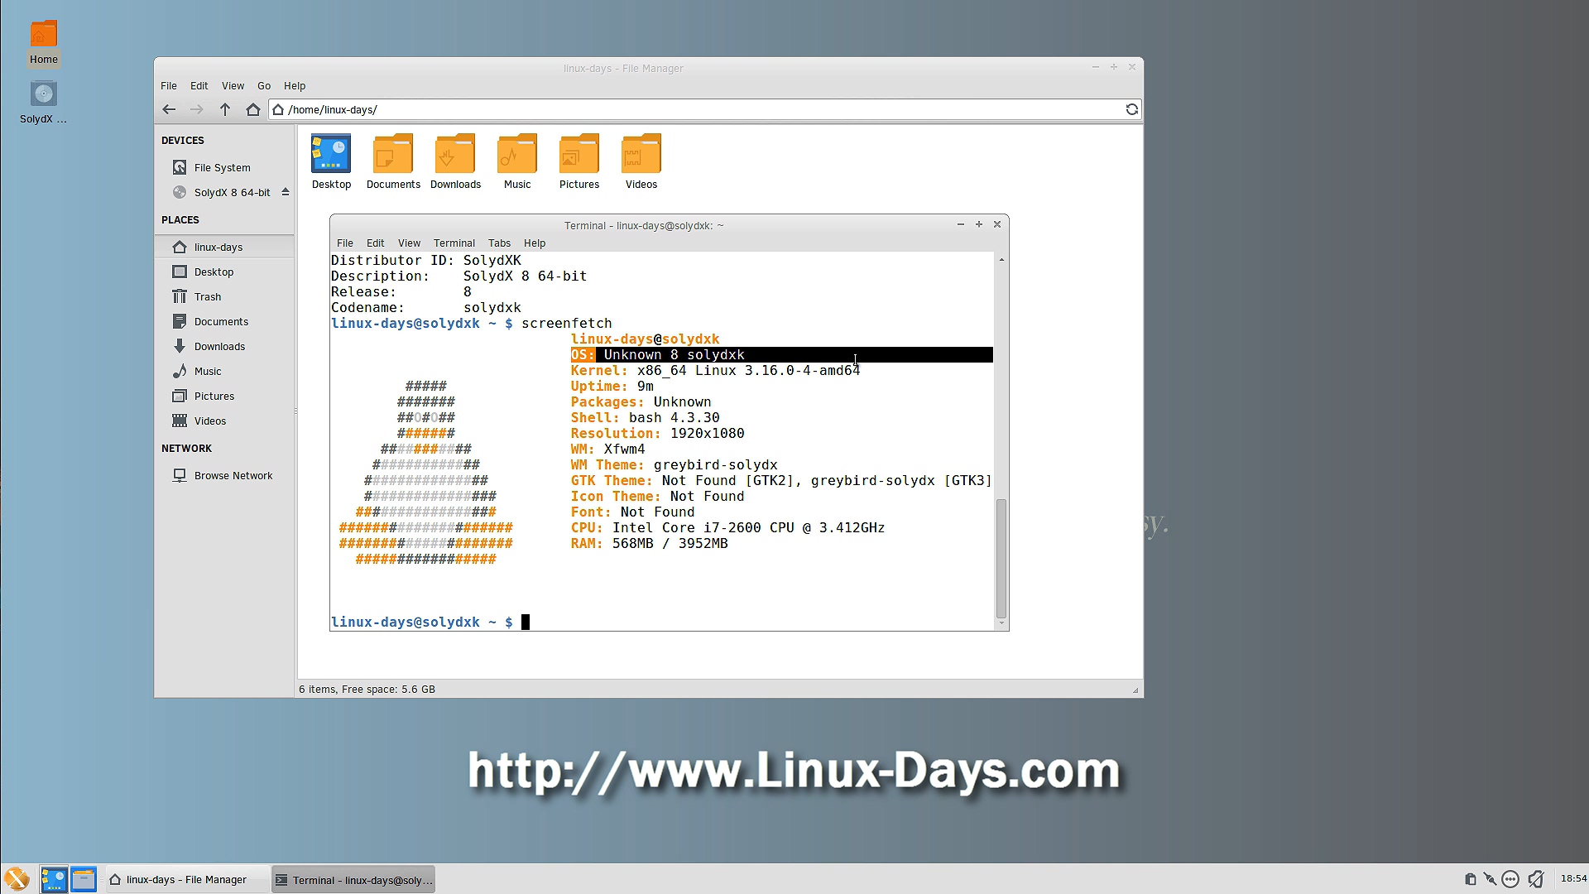The width and height of the screenshot is (1589, 894).
Task: Open Help menu in File Manager
Action: click(295, 85)
